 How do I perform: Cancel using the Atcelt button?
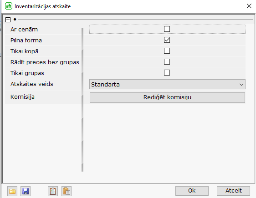coord(233,191)
